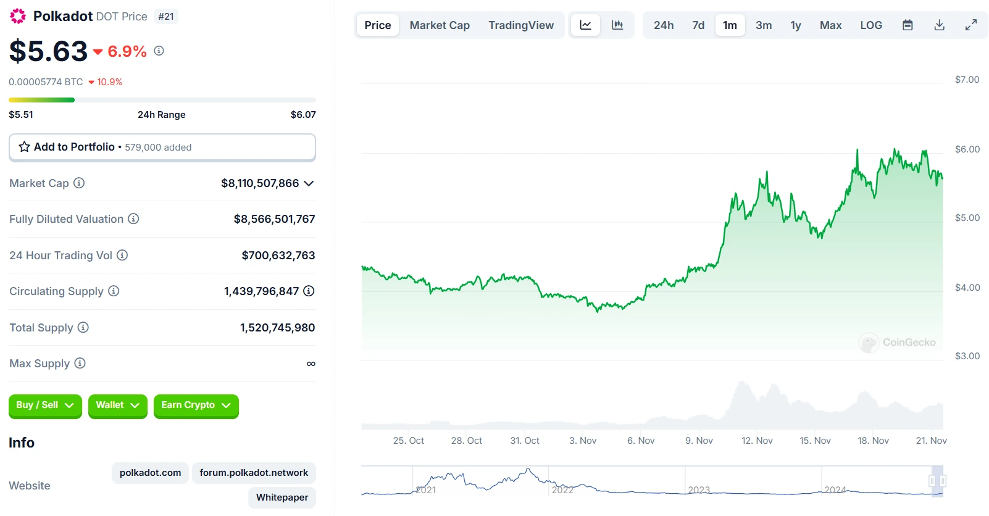The image size is (989, 516).
Task: Open the forum.polkadot.network link
Action: point(254,473)
